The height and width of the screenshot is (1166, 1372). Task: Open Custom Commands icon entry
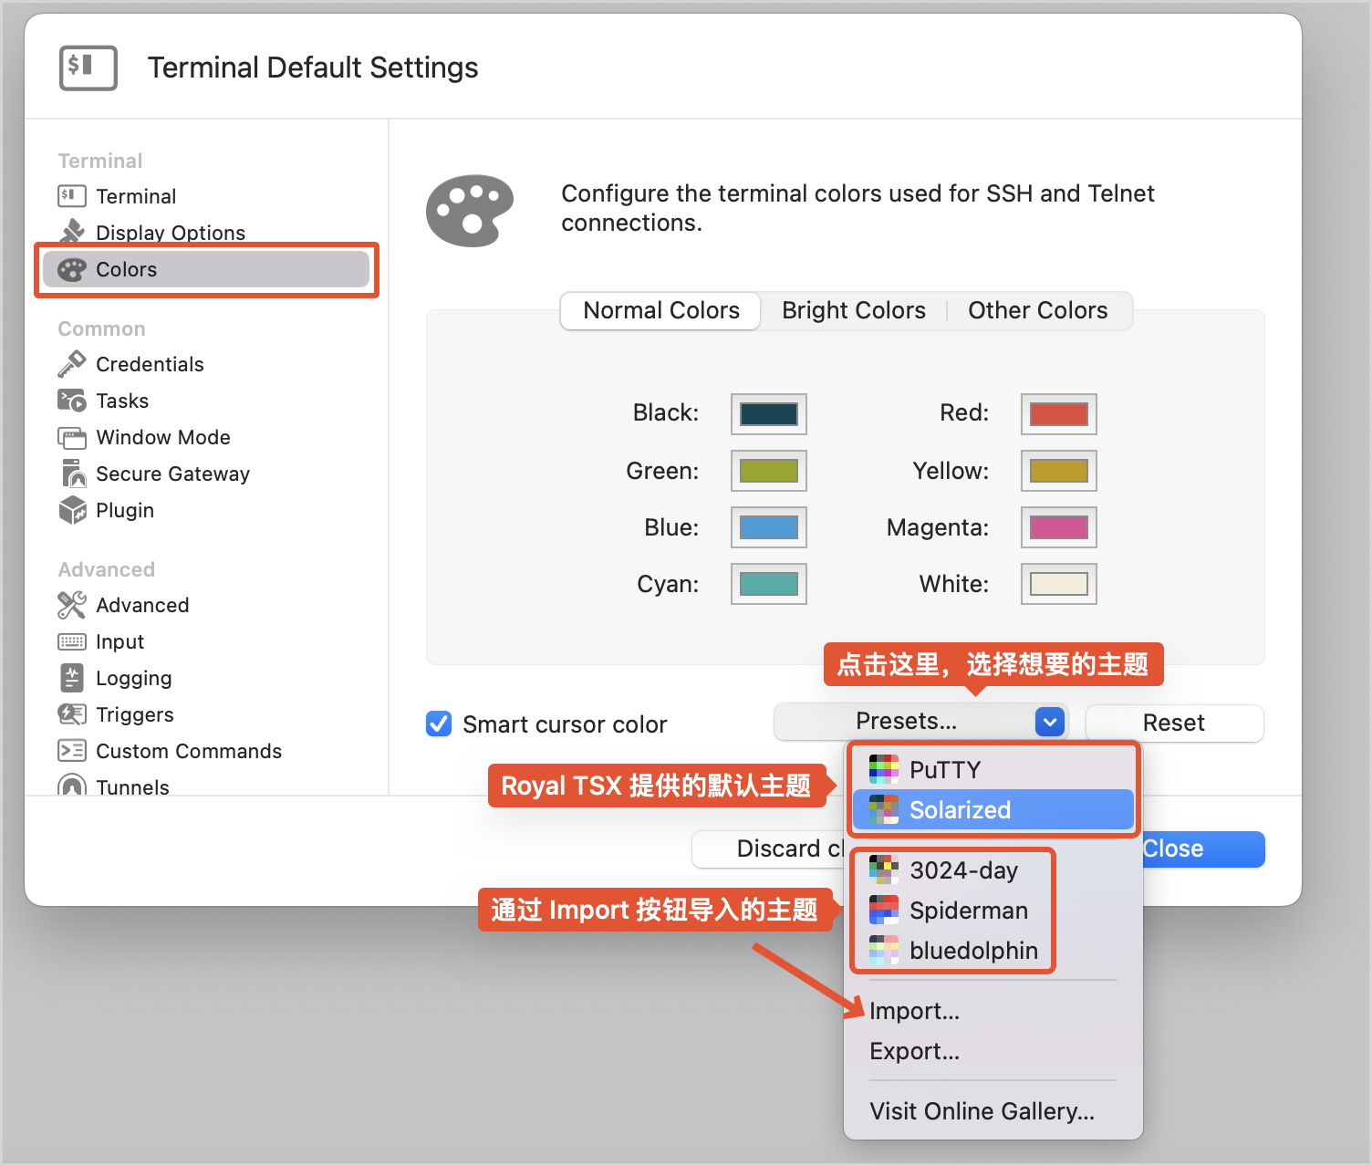point(72,751)
